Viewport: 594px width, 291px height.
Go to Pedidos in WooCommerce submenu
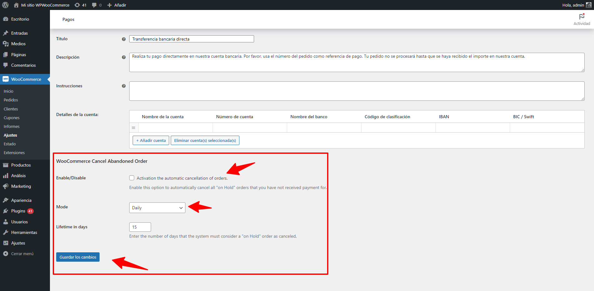coord(11,100)
